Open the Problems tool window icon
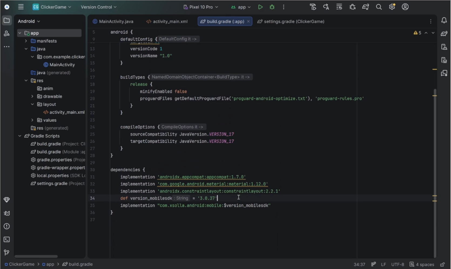This screenshot has height=269, width=451. 7,226
